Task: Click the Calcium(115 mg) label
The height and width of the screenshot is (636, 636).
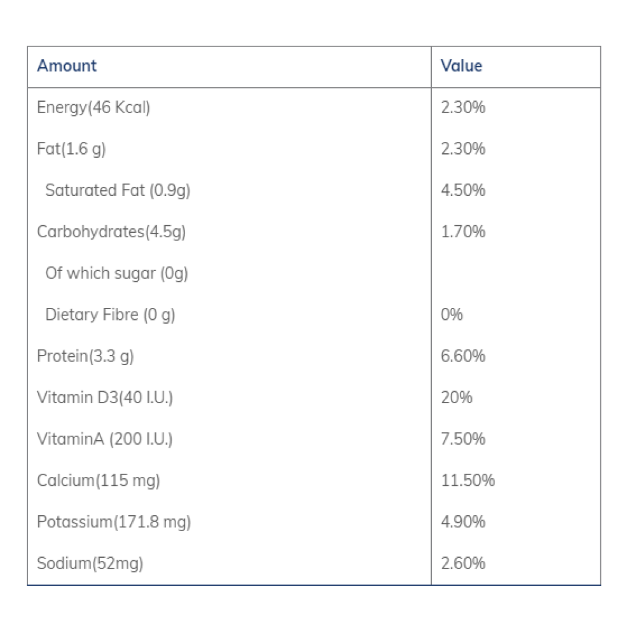Action: coord(99,480)
